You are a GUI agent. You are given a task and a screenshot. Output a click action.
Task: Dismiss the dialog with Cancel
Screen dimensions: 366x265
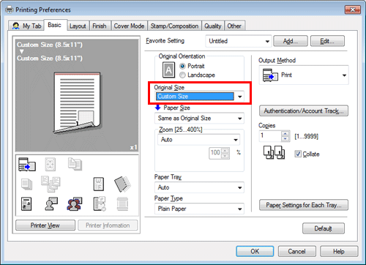[296, 251]
